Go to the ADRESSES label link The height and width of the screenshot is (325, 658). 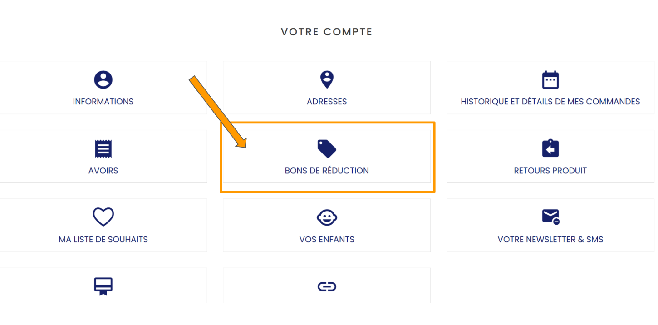327,102
